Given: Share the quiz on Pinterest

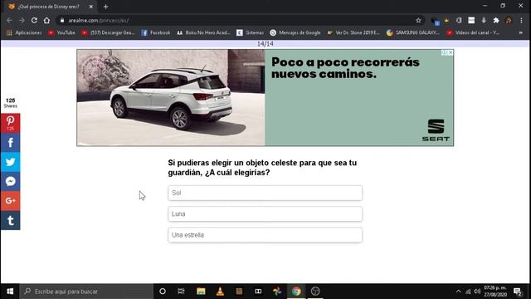Looking at the screenshot, I should [x=11, y=123].
